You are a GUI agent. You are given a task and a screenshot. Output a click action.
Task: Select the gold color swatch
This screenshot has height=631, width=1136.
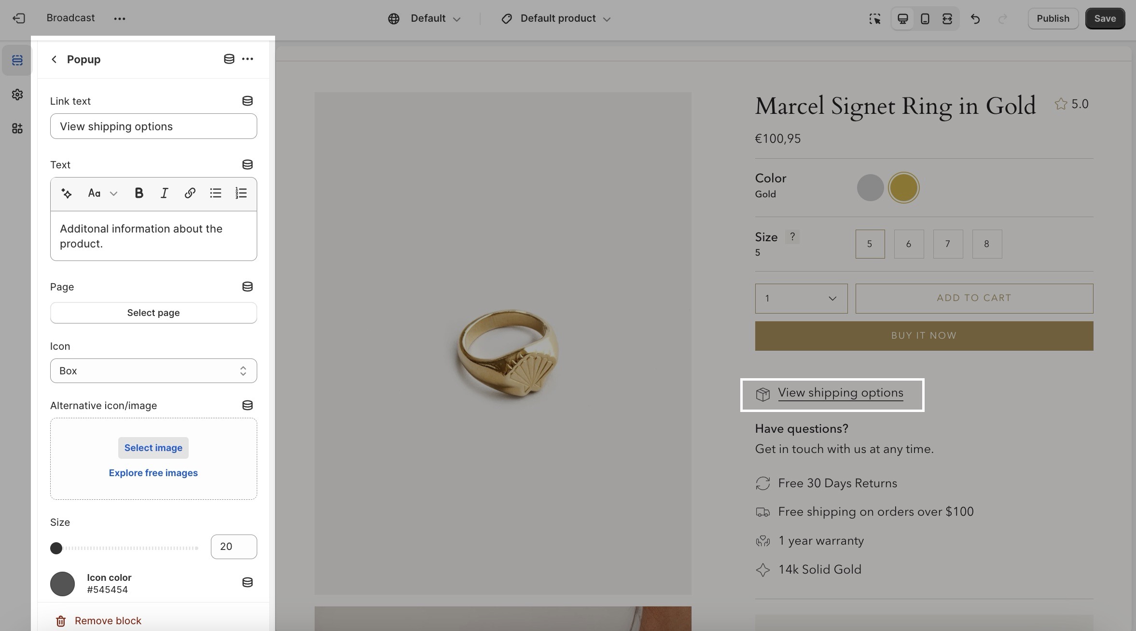903,188
